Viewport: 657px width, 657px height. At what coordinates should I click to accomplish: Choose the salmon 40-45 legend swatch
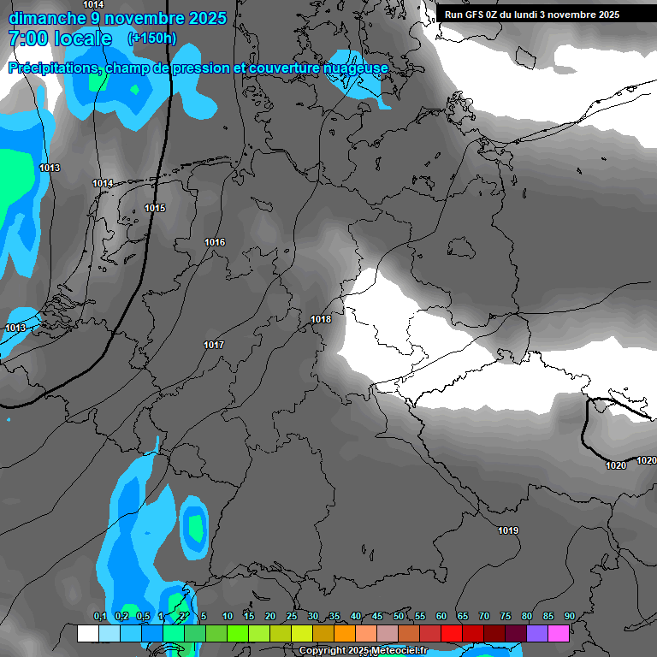pyautogui.click(x=366, y=633)
